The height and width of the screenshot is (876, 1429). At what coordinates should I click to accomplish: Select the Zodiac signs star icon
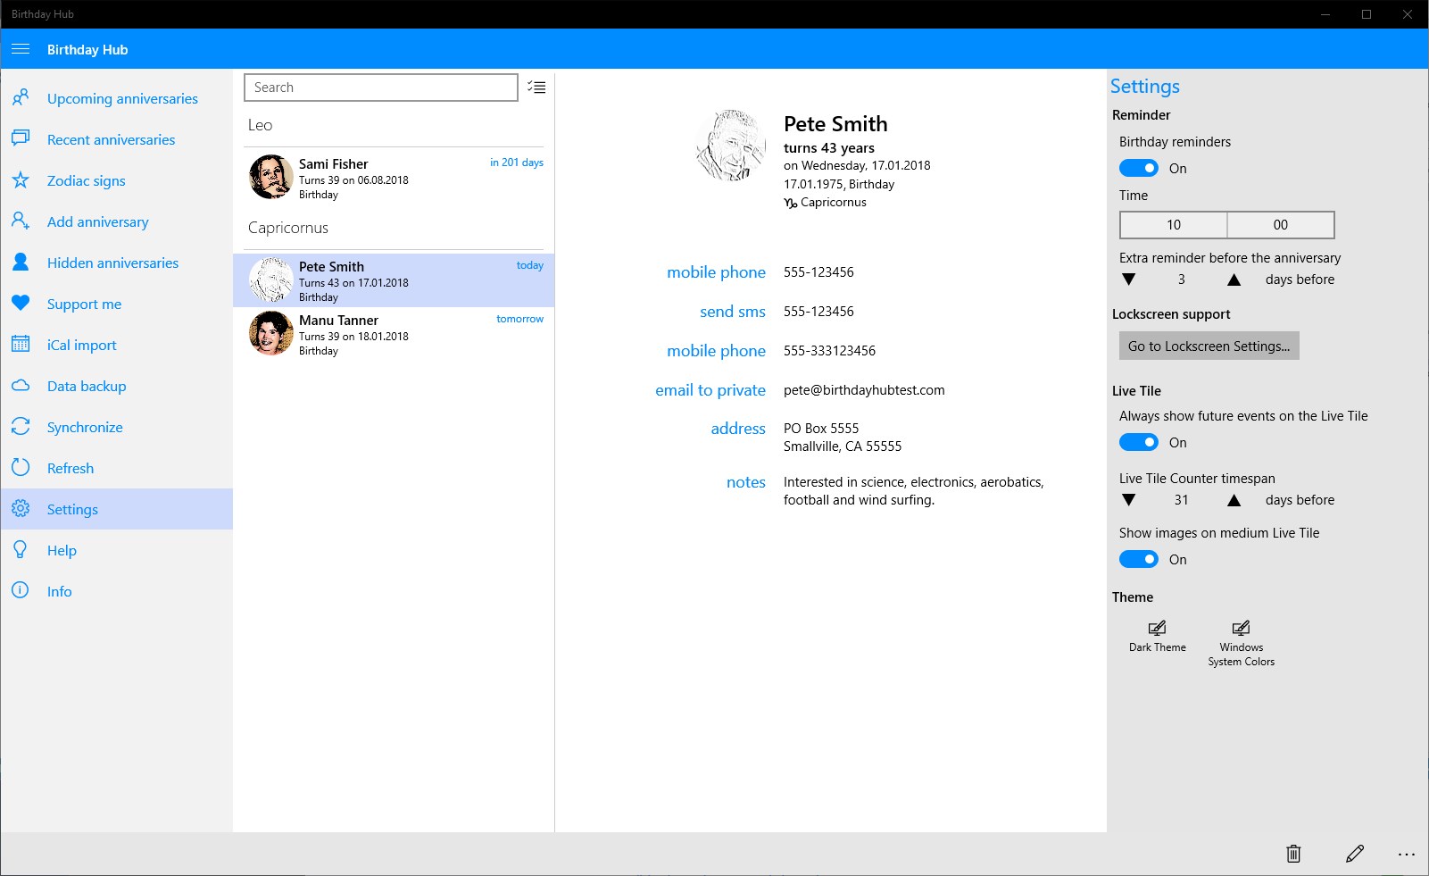pyautogui.click(x=20, y=180)
